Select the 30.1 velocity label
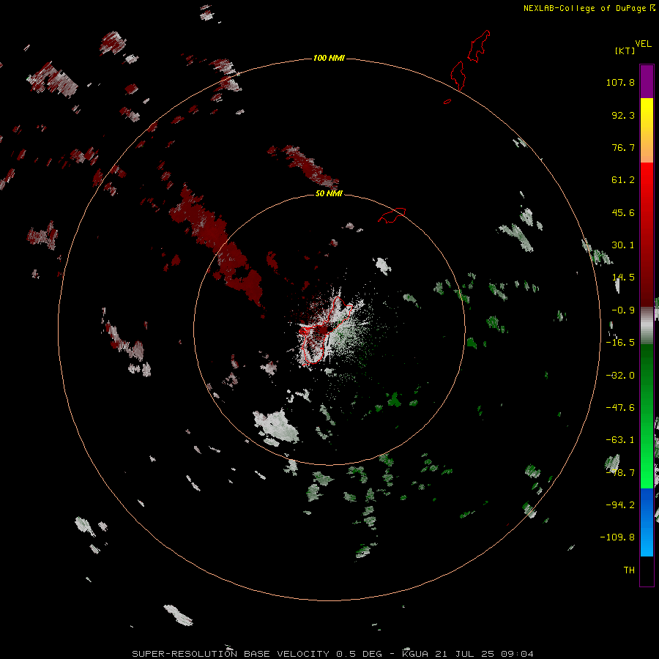This screenshot has width=659, height=659. point(623,245)
